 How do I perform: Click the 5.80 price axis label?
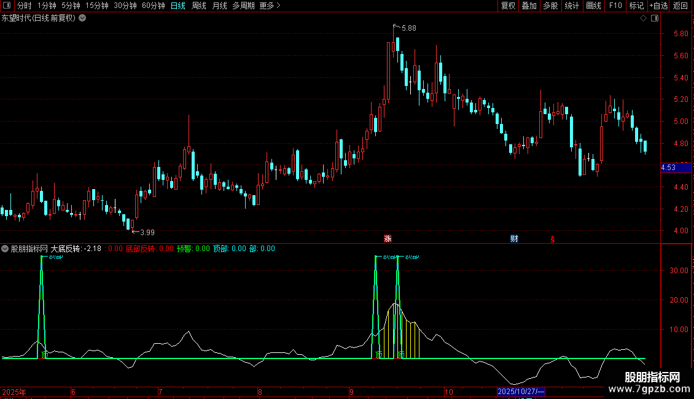click(680, 34)
